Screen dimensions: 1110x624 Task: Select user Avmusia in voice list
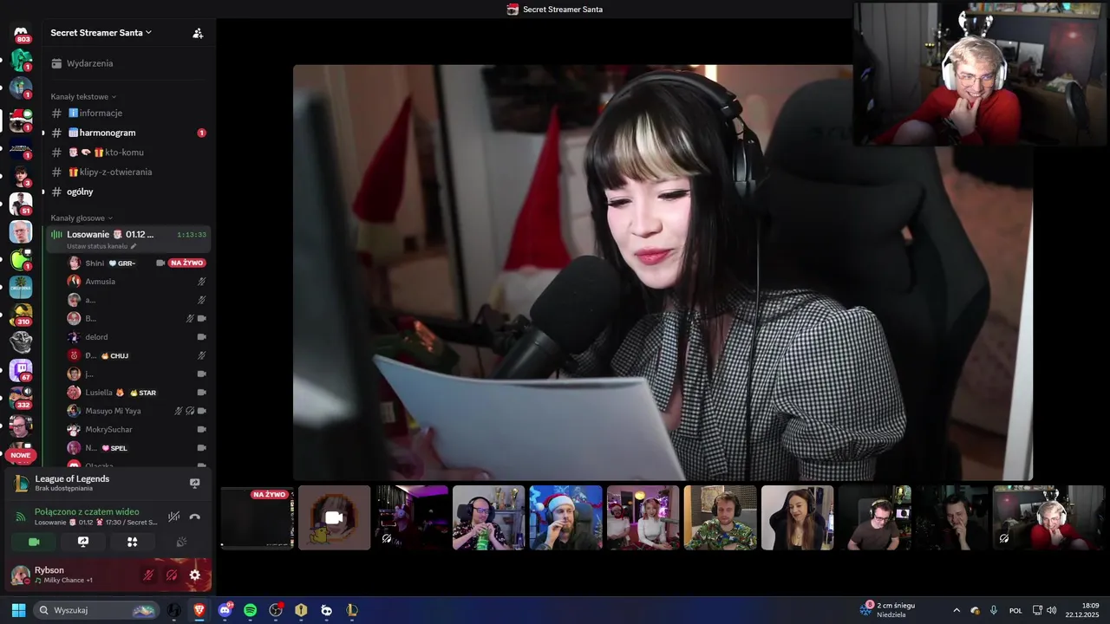tap(136, 281)
